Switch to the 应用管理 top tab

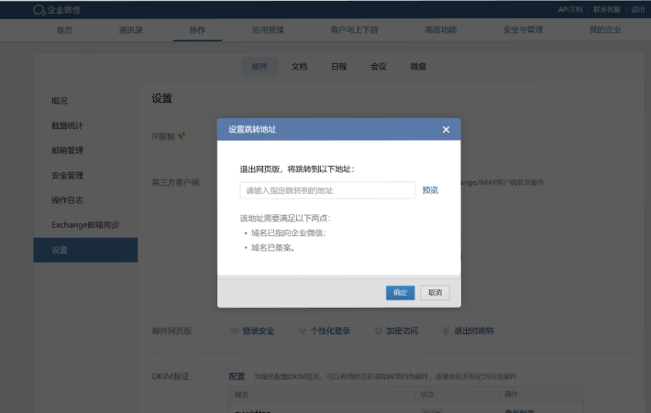point(268,30)
